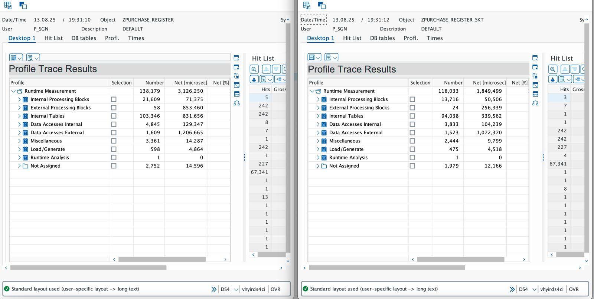Click the close-tool window icon beside the left Profile Trace Results
Viewport: 594px width, 299px height.
[x=236, y=58]
